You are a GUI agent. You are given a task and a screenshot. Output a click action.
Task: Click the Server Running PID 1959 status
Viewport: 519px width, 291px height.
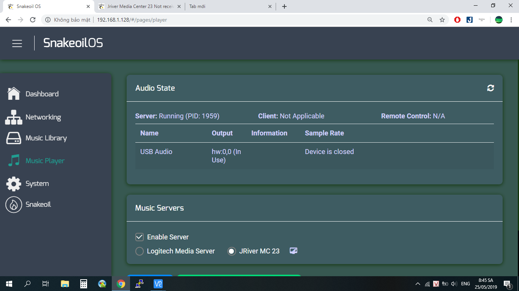click(x=177, y=116)
